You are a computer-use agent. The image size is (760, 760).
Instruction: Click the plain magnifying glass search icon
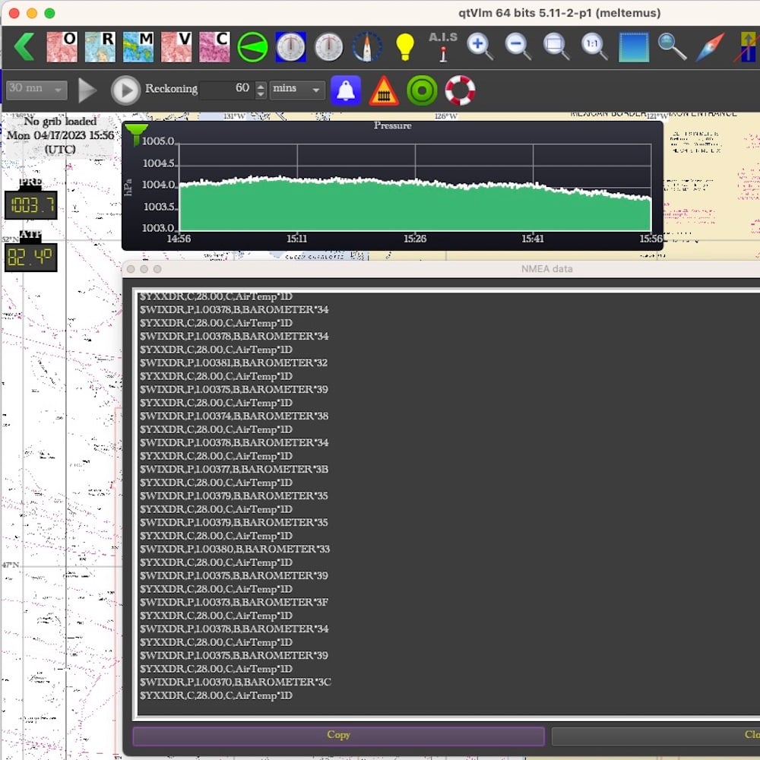point(672,47)
